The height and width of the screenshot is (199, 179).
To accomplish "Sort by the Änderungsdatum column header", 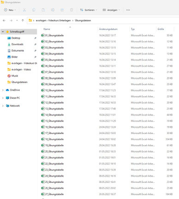I will tap(108, 29).
